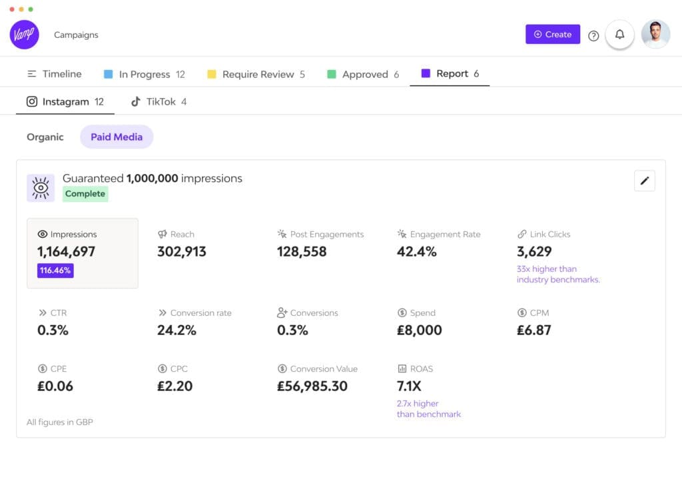Viewport: 682px width, 485px height.
Task: Click the Create button
Action: [552, 35]
